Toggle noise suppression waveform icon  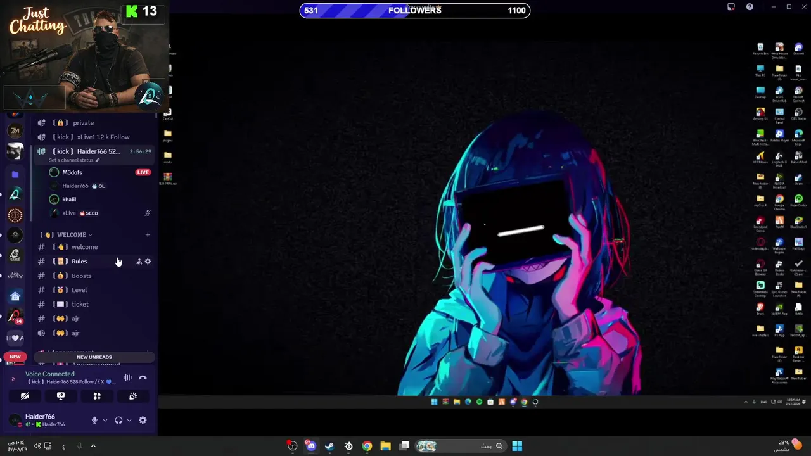click(127, 378)
